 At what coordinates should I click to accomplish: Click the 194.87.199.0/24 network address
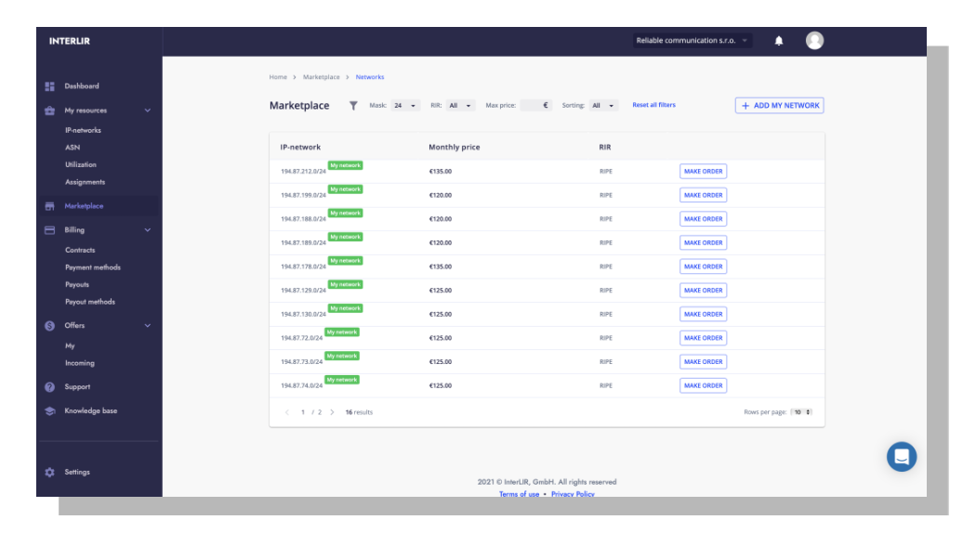[303, 195]
